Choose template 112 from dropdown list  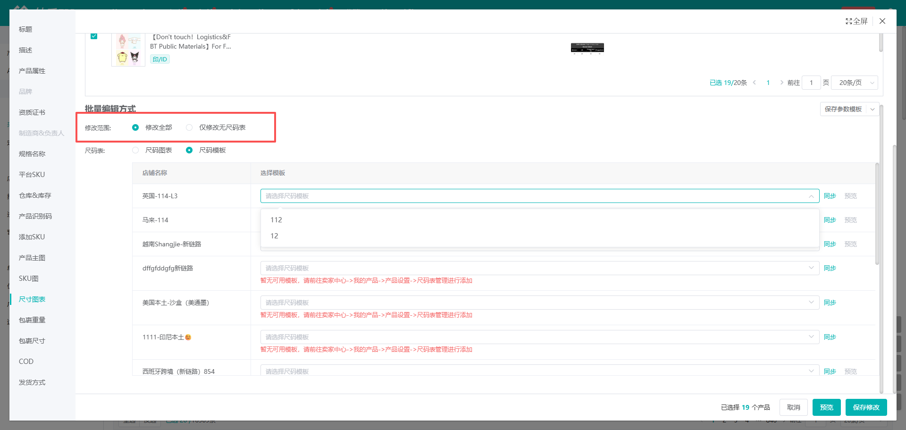(x=277, y=220)
